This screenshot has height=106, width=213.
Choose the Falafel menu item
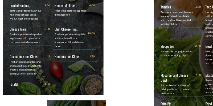point(14,84)
